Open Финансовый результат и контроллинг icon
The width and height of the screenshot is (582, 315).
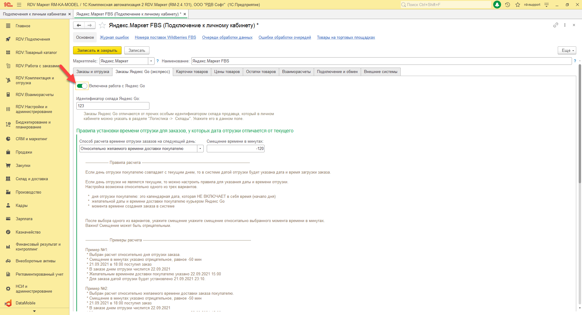8,247
